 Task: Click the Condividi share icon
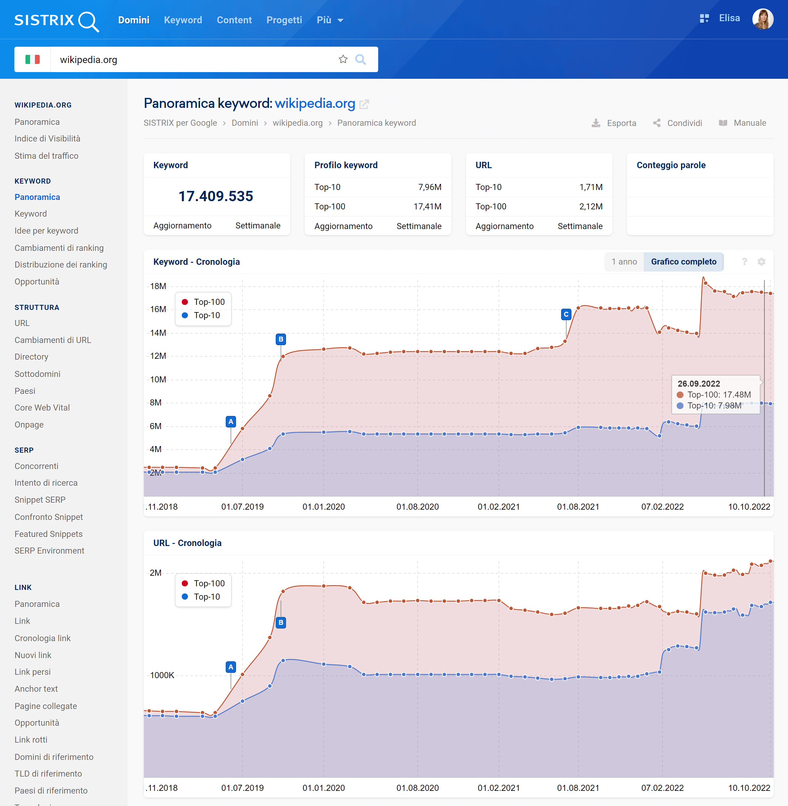click(x=657, y=123)
